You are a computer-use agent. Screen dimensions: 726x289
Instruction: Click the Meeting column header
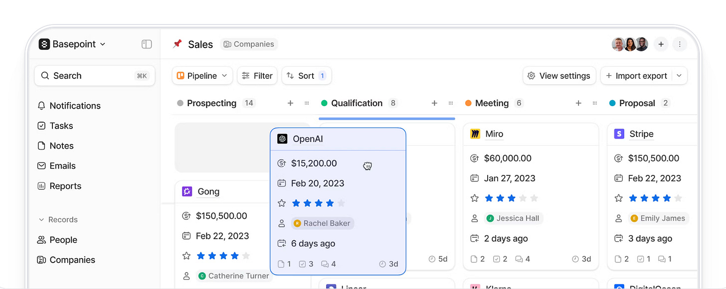tap(492, 103)
